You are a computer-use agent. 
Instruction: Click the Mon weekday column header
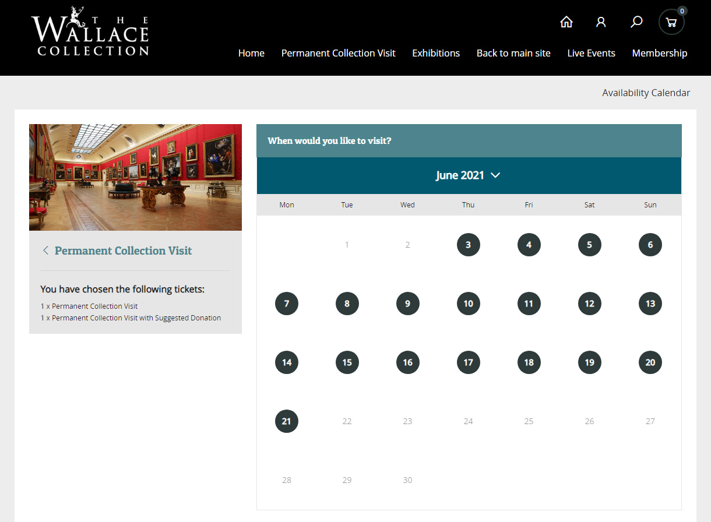pyautogui.click(x=287, y=204)
